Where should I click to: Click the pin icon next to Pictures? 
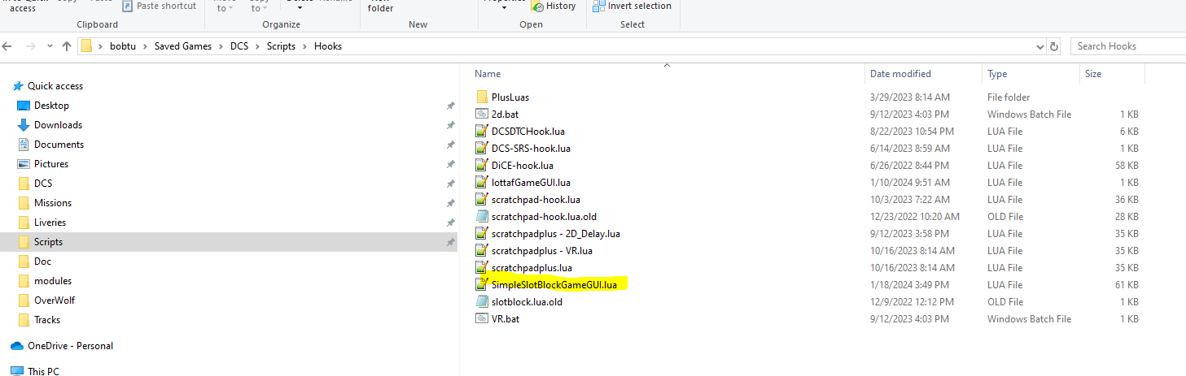pyautogui.click(x=450, y=164)
